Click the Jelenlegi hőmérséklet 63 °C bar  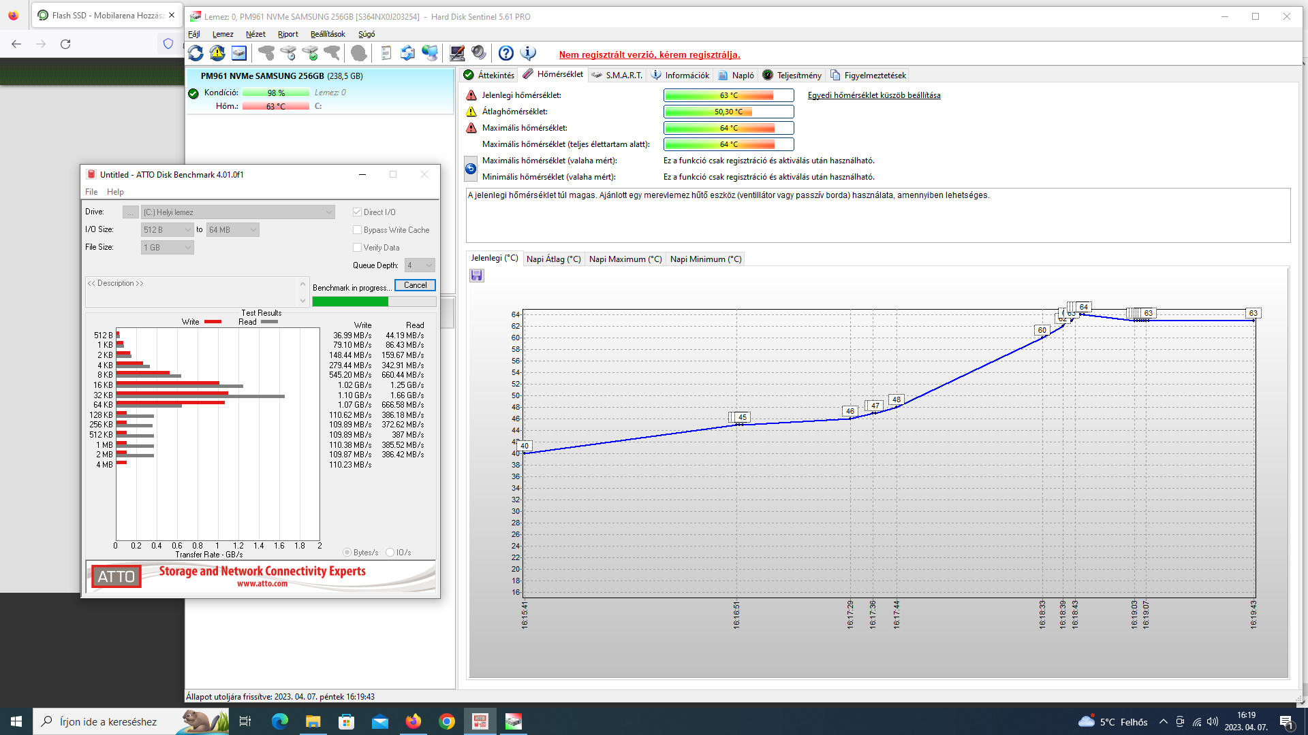coord(728,95)
